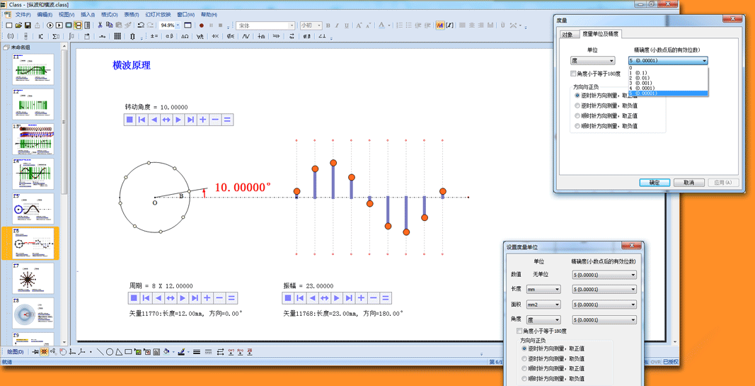Switch to the 对象 tab
755x386 pixels.
pos(567,34)
